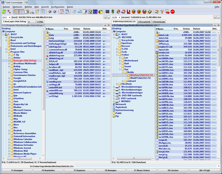Viewport: 222px width, 174px height.
Task: Click the F8 Löschen button
Action: (x=173, y=170)
